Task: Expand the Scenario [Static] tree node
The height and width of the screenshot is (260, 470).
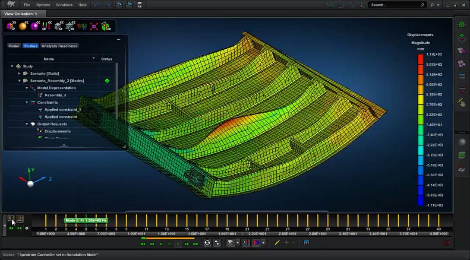Action: click(19, 73)
